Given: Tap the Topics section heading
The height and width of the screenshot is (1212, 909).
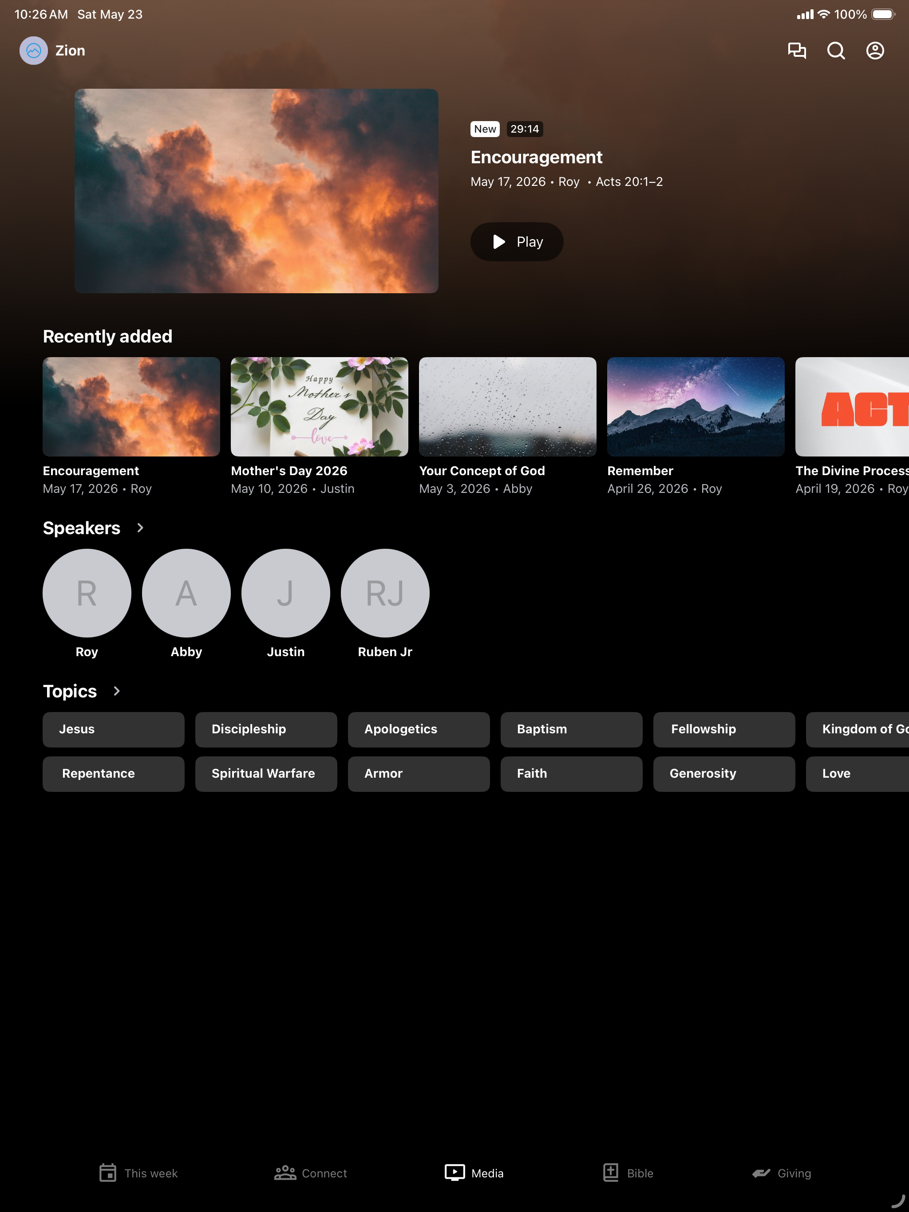Looking at the screenshot, I should point(70,691).
